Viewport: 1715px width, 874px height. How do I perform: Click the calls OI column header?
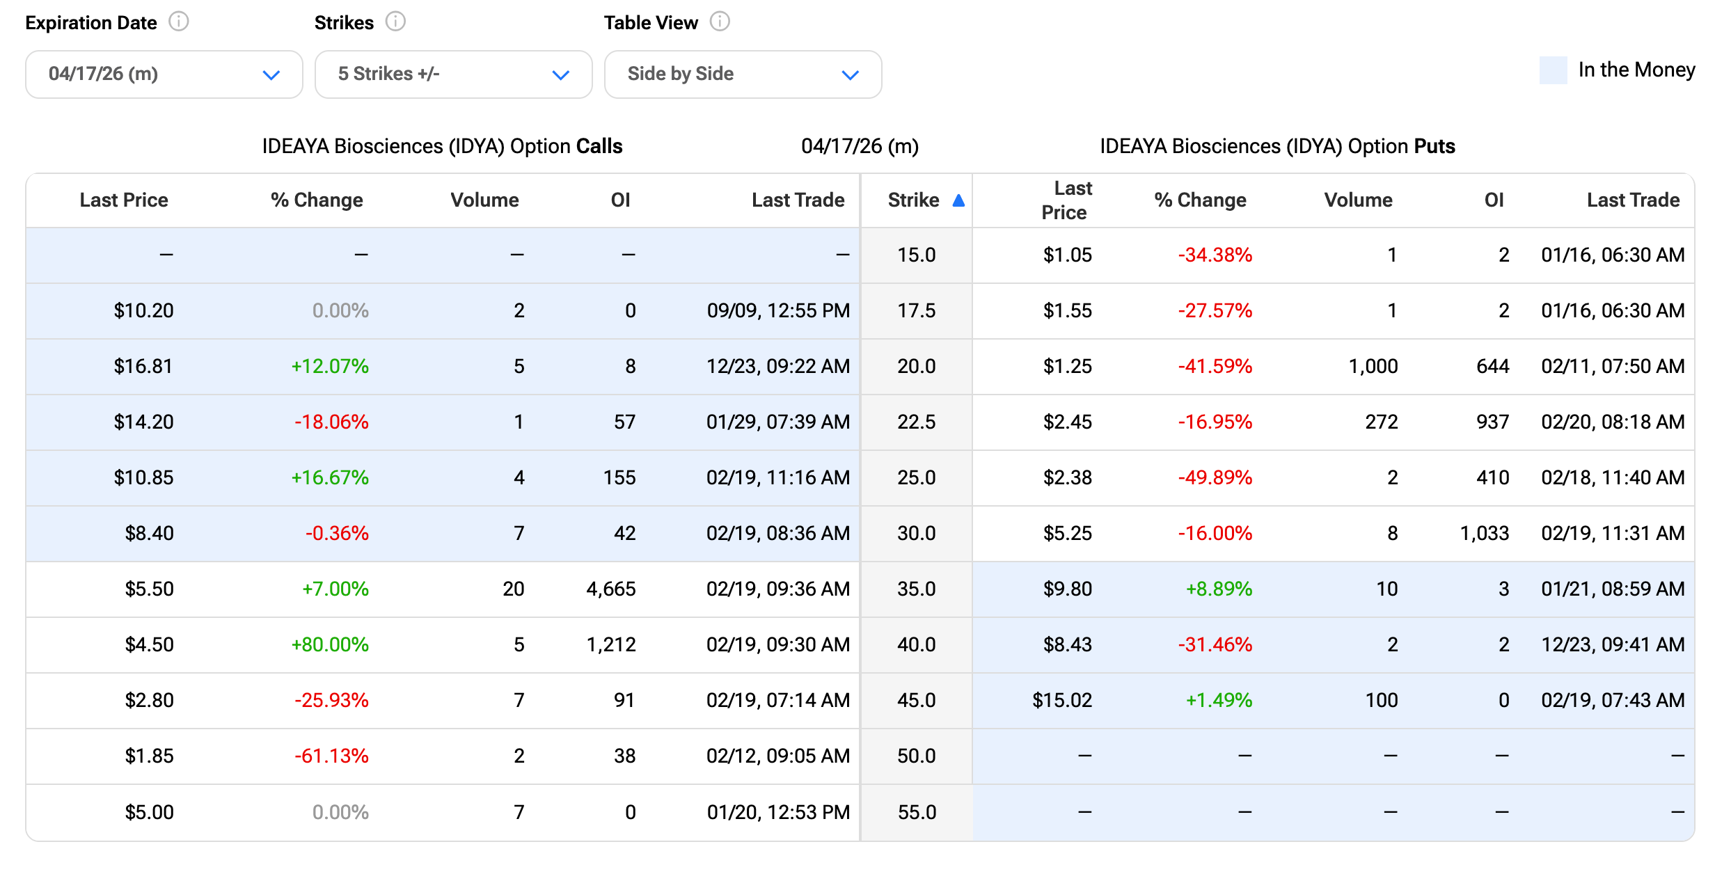pyautogui.click(x=620, y=200)
